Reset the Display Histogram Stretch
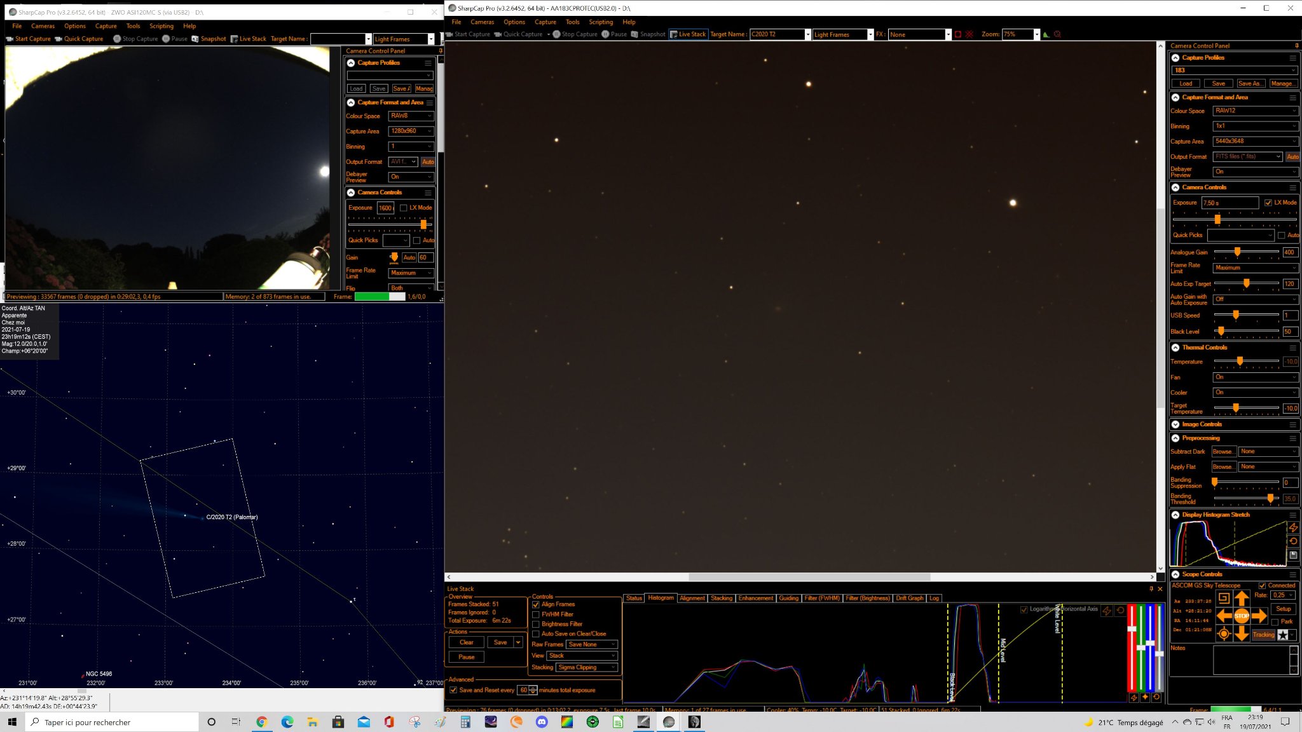 (x=1293, y=541)
